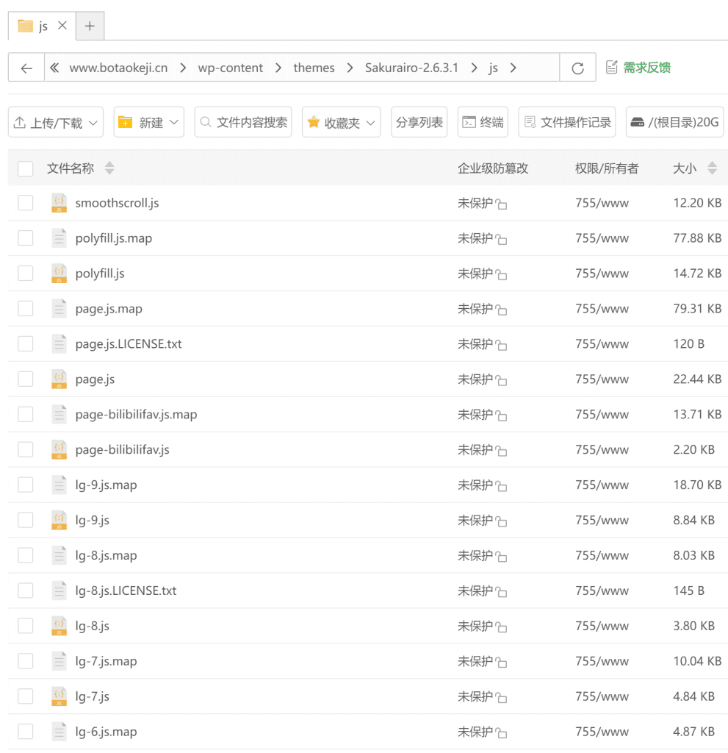
Task: Navigate to wp-content breadcrumb
Action: [231, 68]
